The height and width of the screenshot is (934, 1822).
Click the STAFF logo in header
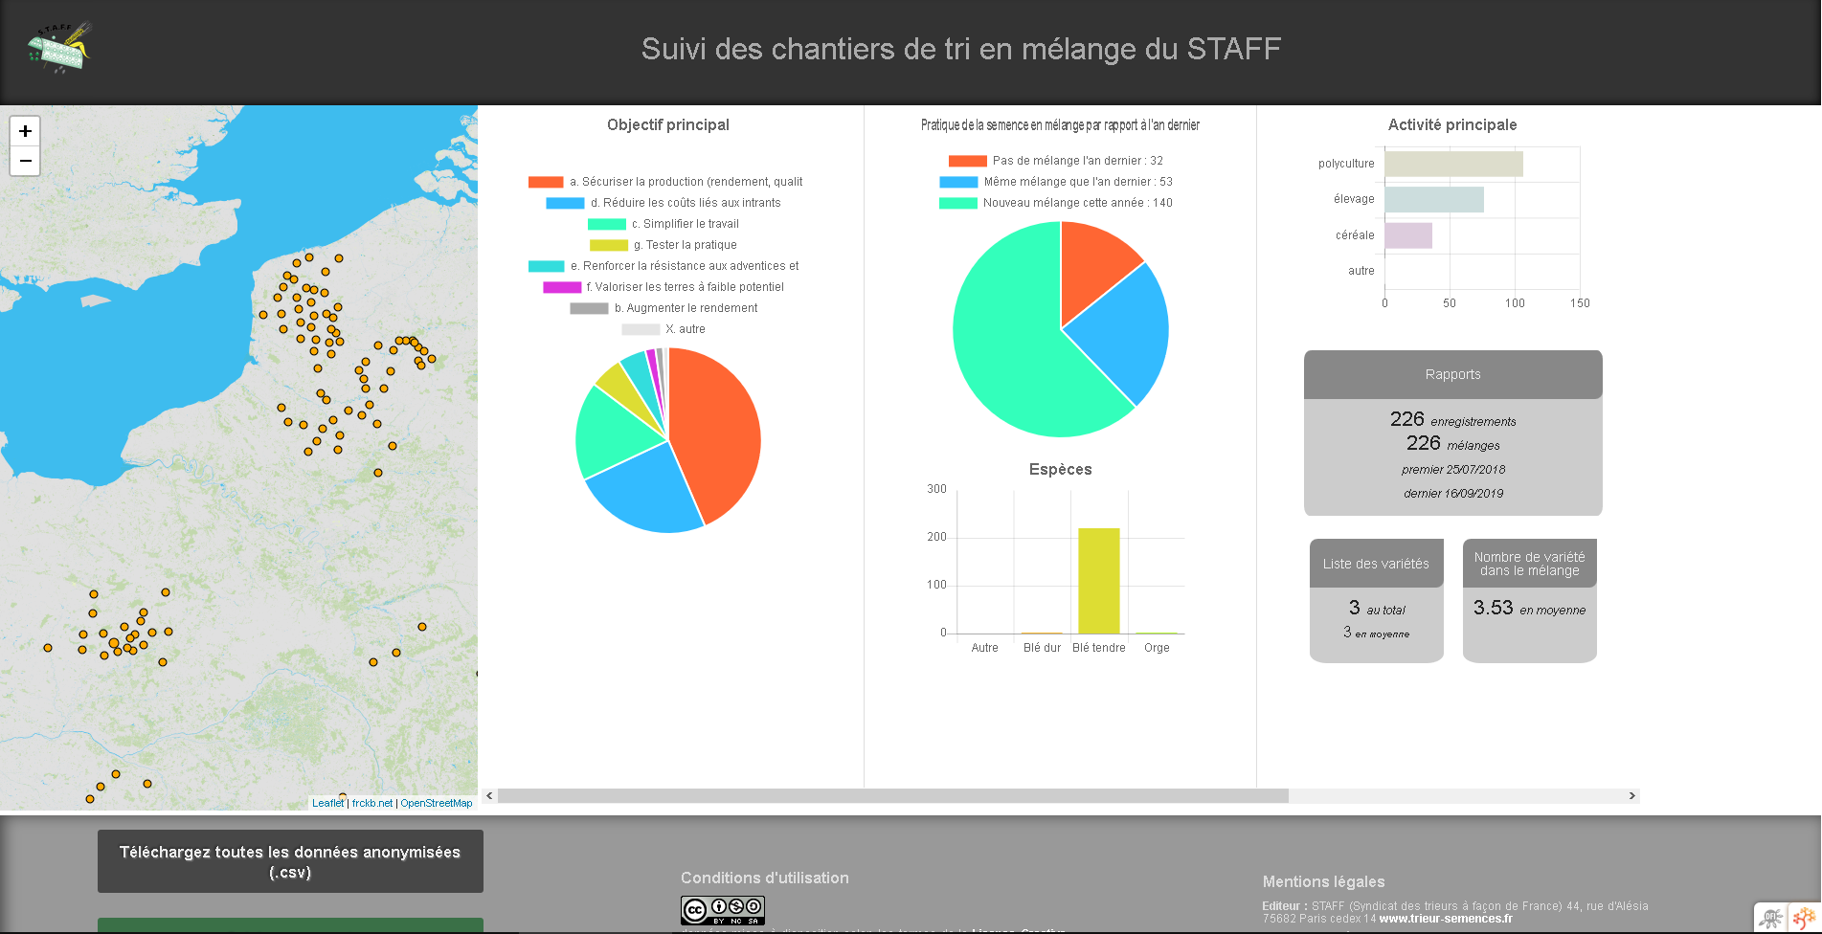[x=59, y=48]
